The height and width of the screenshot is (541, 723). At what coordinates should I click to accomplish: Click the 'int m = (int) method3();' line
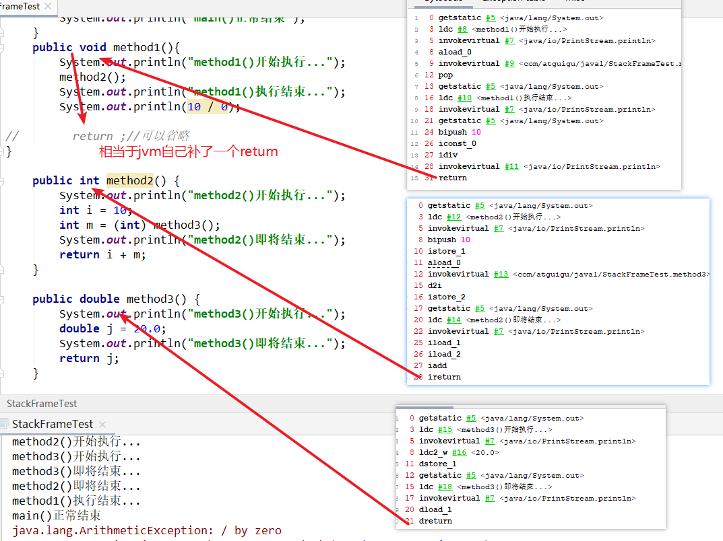[139, 225]
